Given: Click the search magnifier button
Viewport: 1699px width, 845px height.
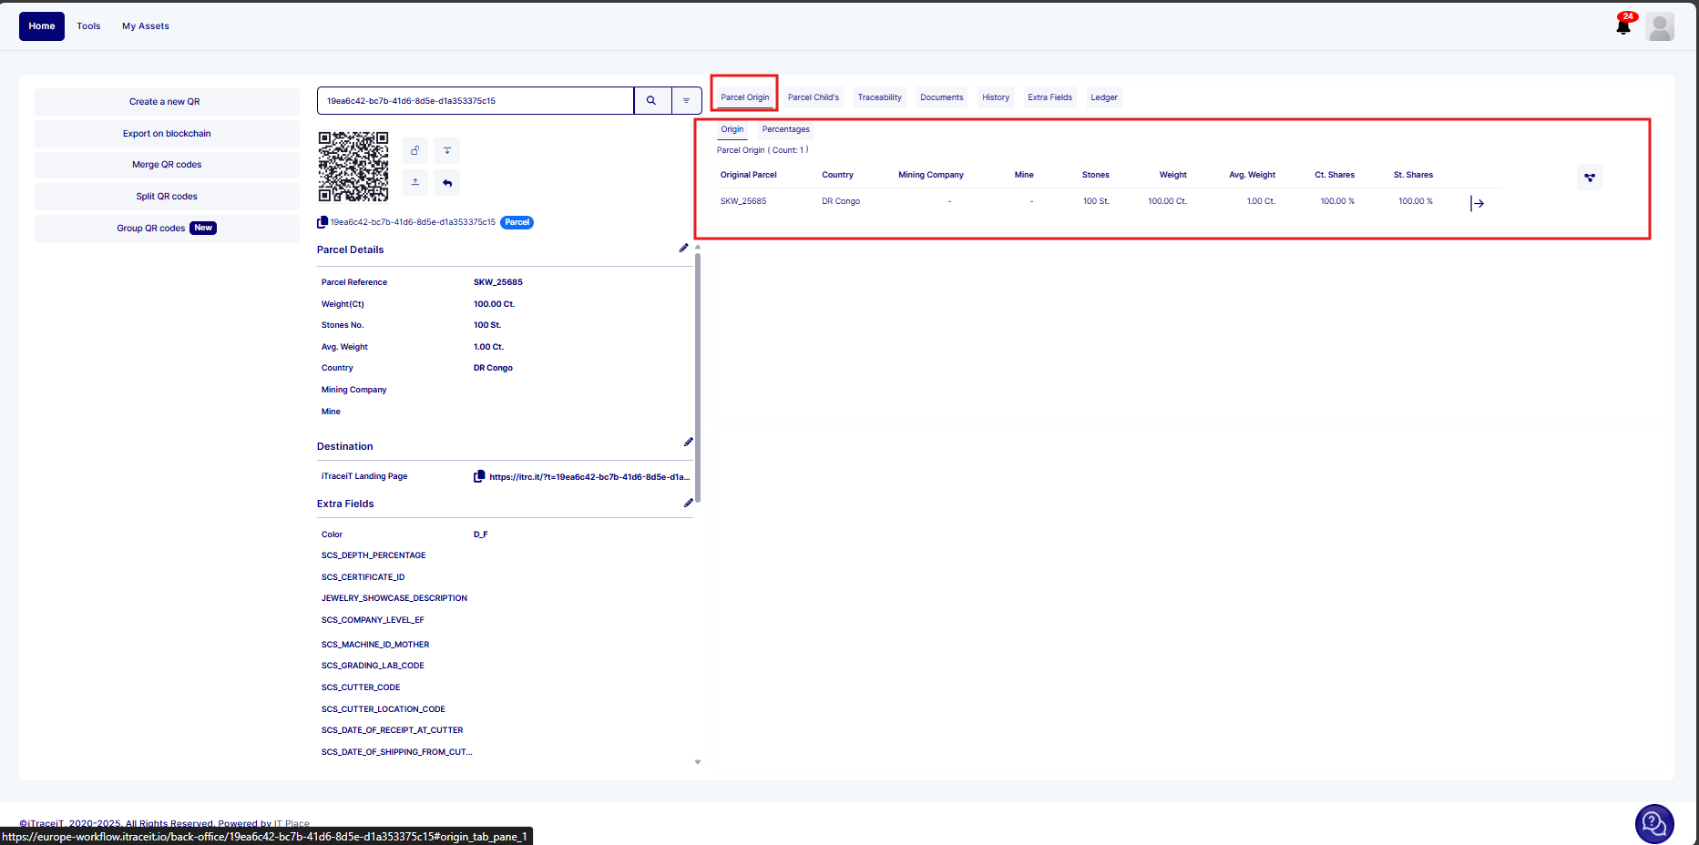Looking at the screenshot, I should pyautogui.click(x=651, y=101).
